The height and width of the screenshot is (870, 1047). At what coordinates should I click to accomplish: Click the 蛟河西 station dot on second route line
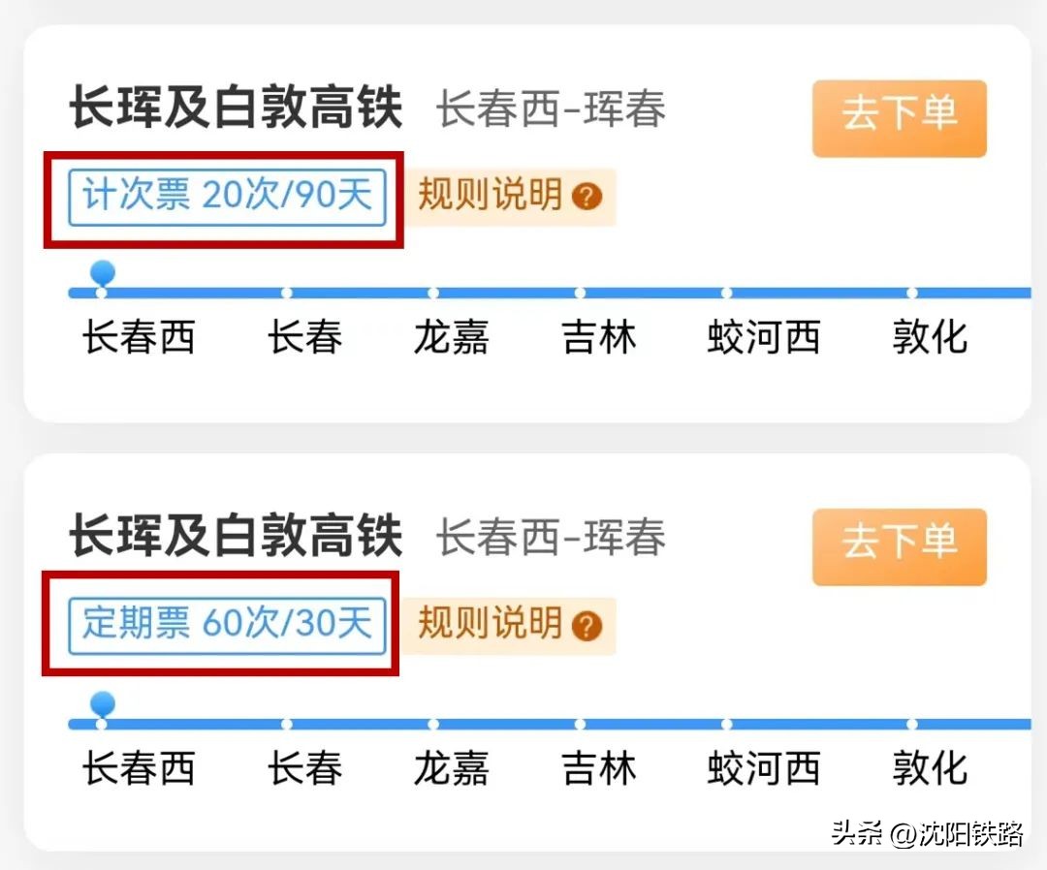(x=725, y=723)
